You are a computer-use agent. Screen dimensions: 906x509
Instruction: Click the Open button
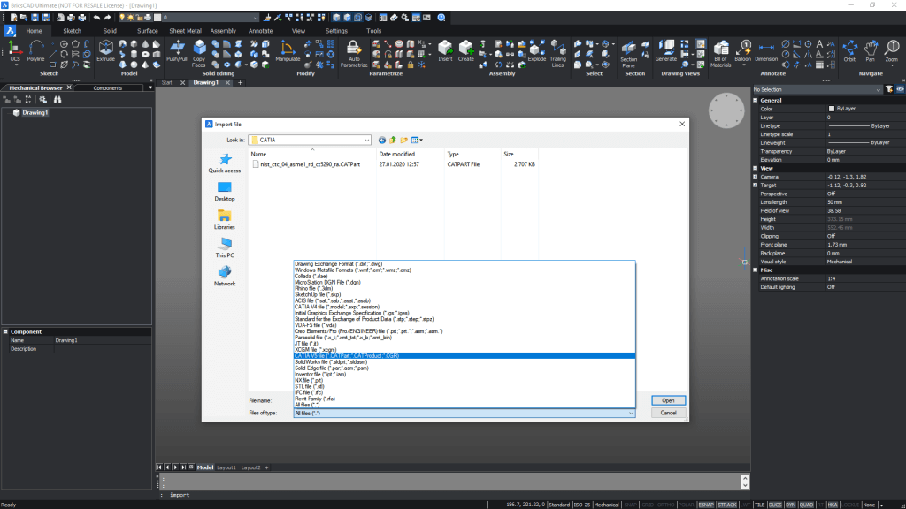(668, 399)
